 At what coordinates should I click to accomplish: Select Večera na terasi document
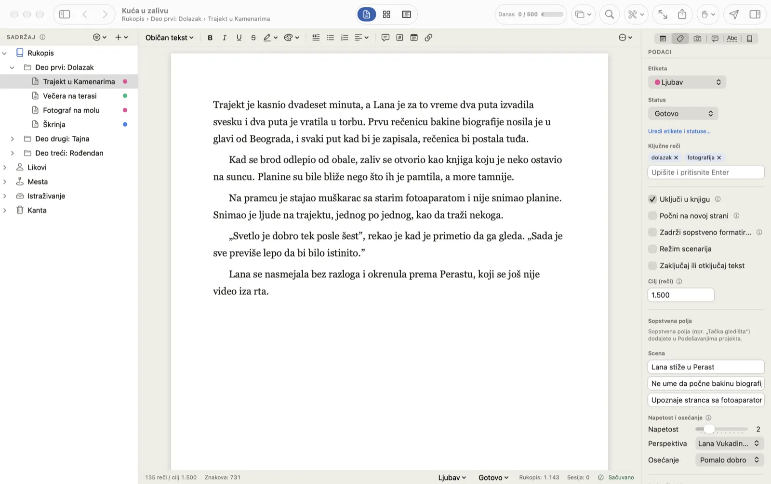coord(70,96)
